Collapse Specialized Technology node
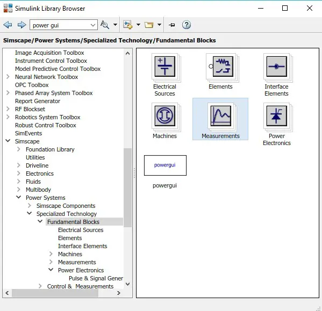Image resolution: width=322 pixels, height=311 pixels. click(30, 213)
